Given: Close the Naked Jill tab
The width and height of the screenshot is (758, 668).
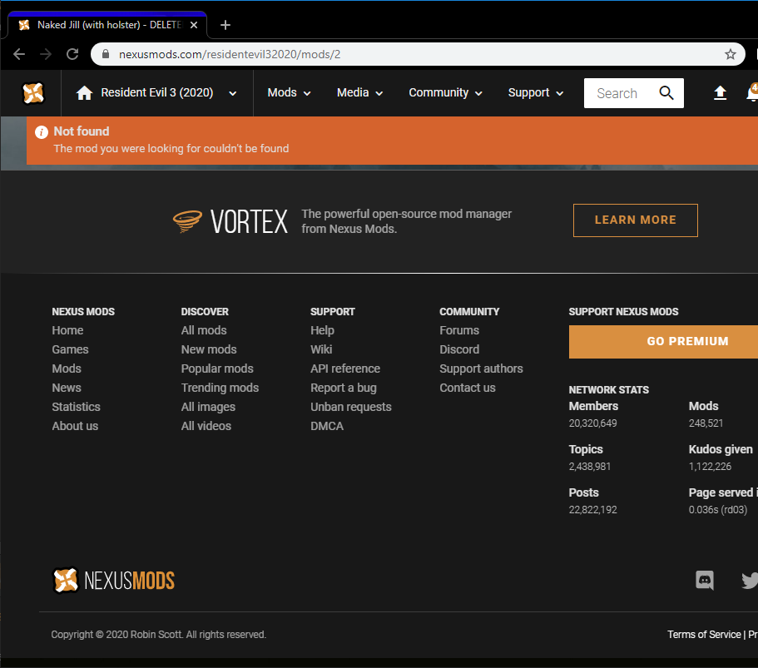Looking at the screenshot, I should point(194,25).
